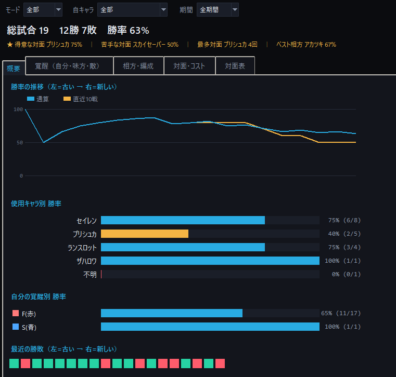Click the セイレン character label
396x377 pixels.
[86, 221]
